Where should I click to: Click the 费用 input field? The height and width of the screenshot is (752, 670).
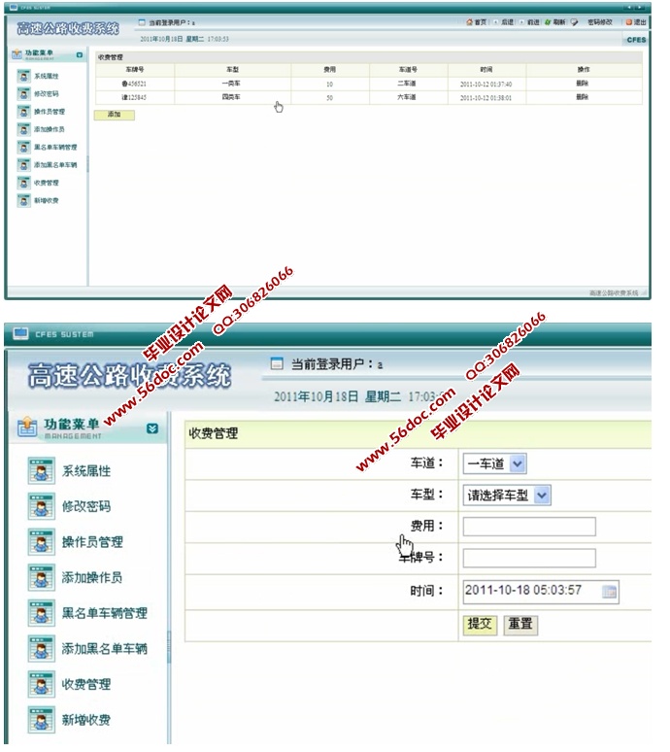[x=529, y=527]
